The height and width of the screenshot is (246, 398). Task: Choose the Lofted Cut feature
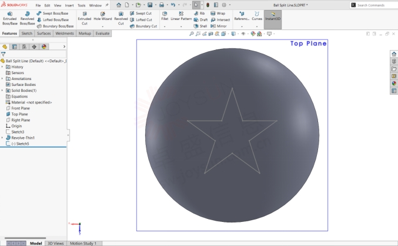(x=141, y=19)
